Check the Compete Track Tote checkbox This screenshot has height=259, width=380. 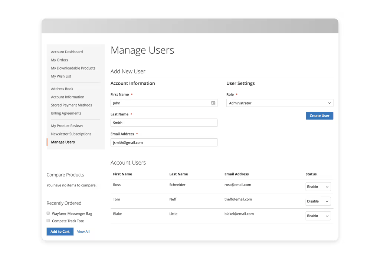pos(48,221)
